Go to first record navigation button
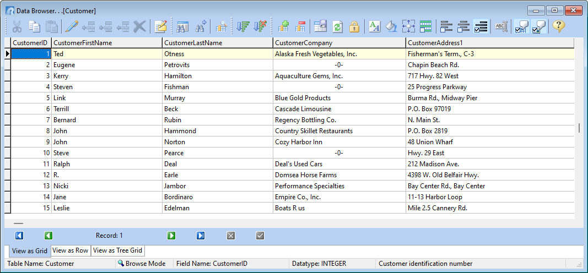Viewport: 588px width, 273px height. (19, 236)
